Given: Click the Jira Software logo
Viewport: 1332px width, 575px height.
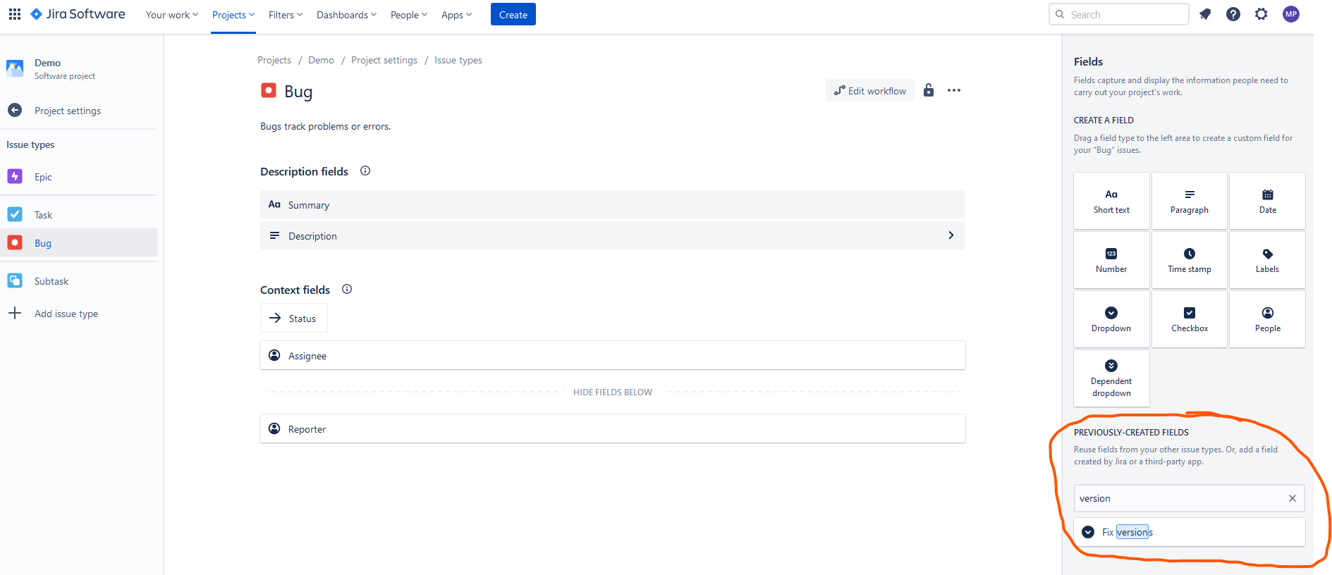Looking at the screenshot, I should (x=78, y=14).
